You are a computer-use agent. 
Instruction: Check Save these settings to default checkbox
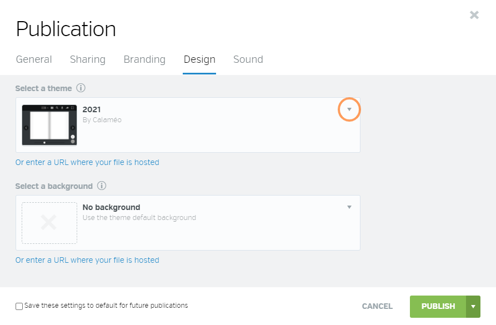click(x=19, y=306)
